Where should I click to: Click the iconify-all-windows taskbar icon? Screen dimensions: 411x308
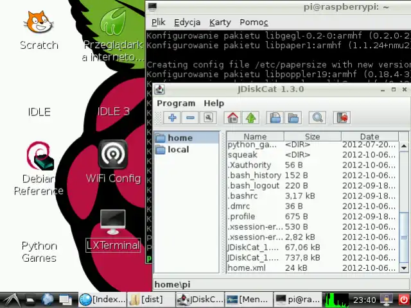(66, 300)
